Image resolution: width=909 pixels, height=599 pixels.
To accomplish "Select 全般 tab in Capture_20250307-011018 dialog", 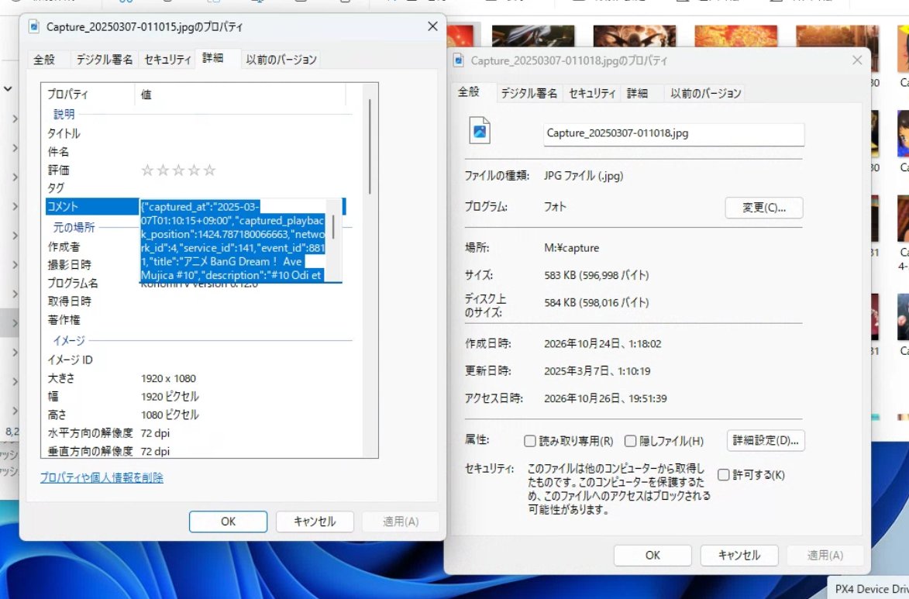I will [x=468, y=91].
